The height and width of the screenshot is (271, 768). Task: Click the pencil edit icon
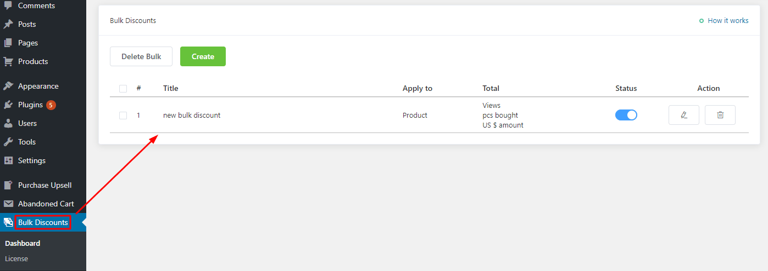pyautogui.click(x=683, y=115)
